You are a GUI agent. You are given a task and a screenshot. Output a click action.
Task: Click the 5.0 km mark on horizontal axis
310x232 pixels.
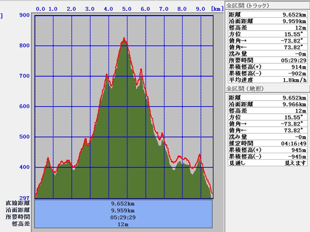(127, 9)
